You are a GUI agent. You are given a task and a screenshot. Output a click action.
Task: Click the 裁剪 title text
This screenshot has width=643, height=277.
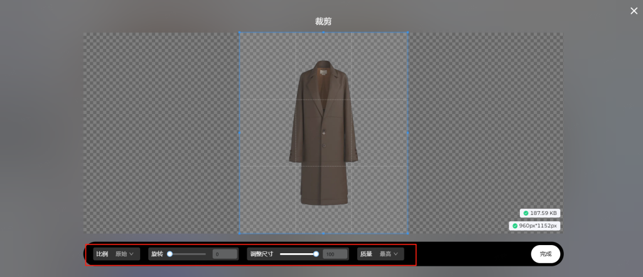[x=323, y=22]
